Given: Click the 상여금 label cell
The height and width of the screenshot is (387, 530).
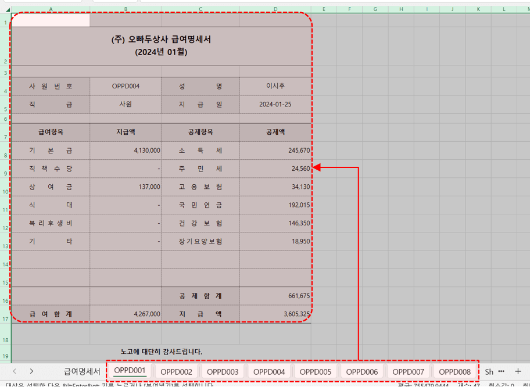Looking at the screenshot, I should (51, 187).
